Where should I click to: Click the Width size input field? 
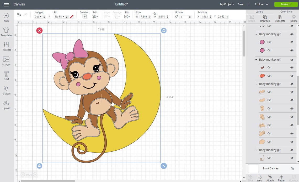click(x=144, y=16)
